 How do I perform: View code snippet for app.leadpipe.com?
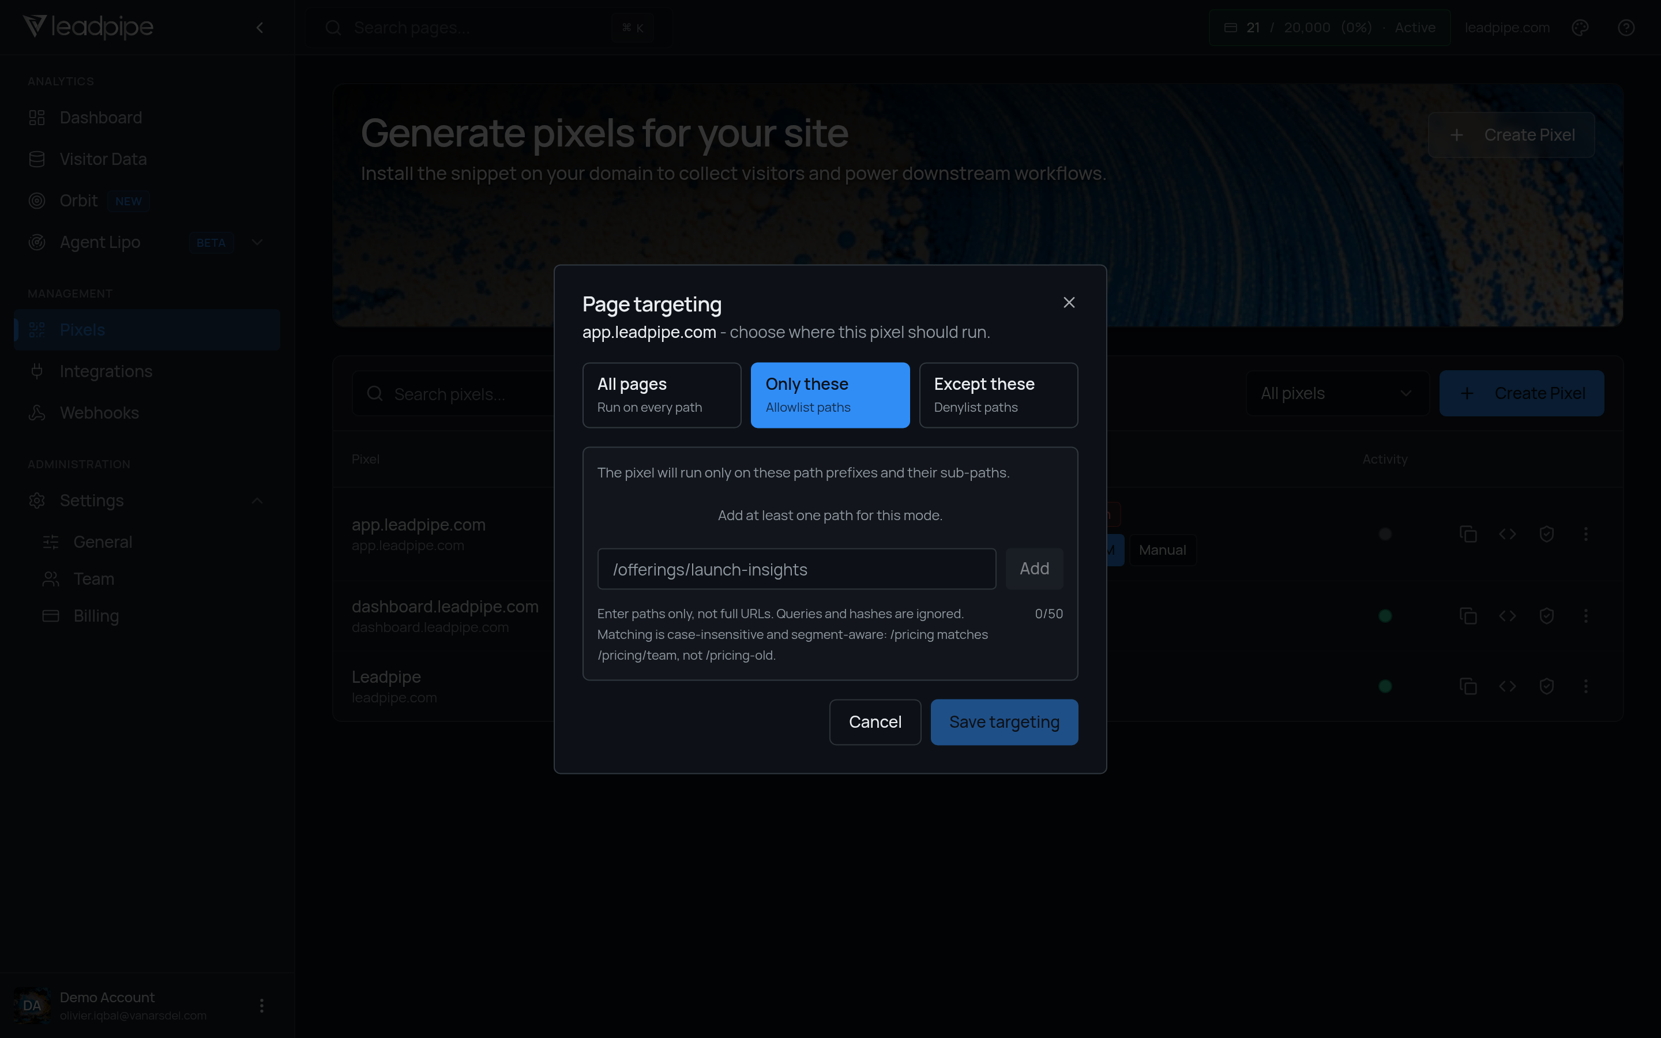1507,534
